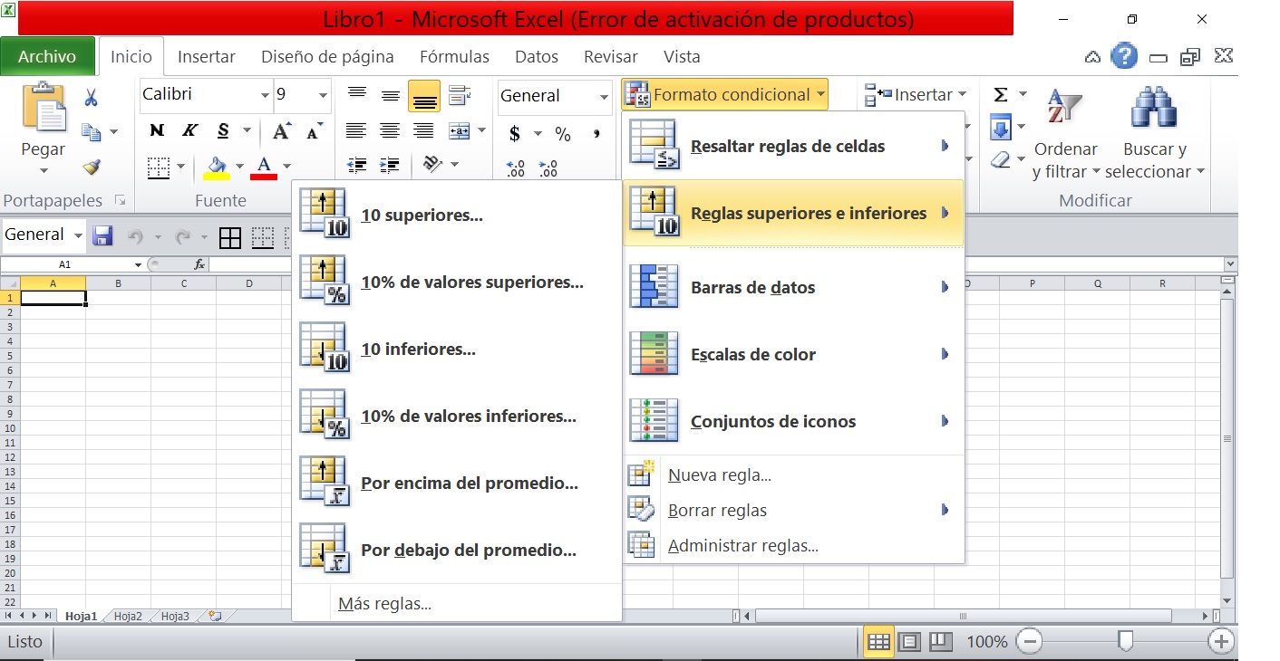1280x661 pixels.
Task: Open the Insertar tab
Action: [x=207, y=56]
